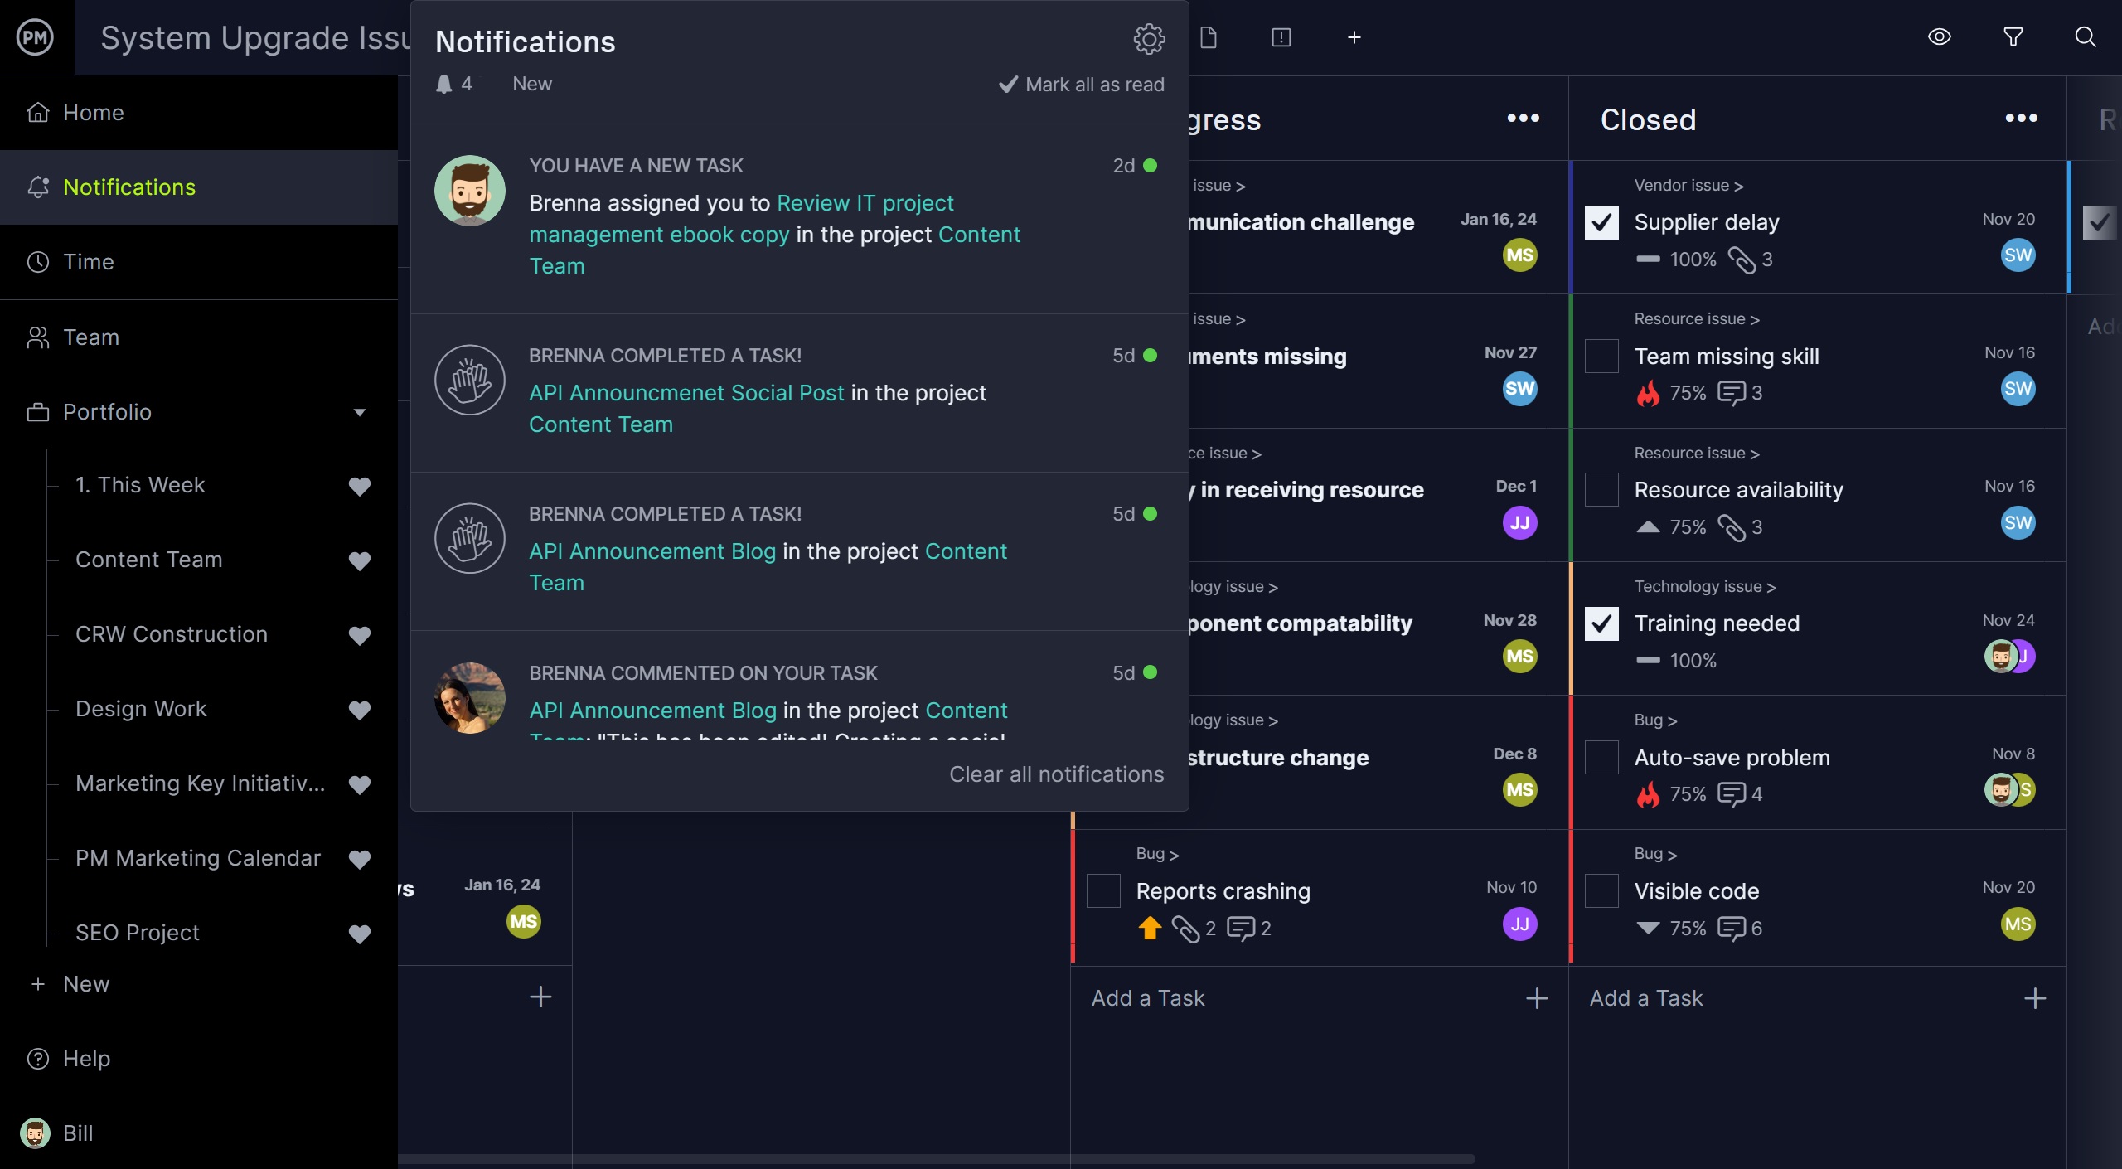This screenshot has width=2122, height=1169.
Task: Check the Team missing skill checkbox
Action: click(1601, 357)
